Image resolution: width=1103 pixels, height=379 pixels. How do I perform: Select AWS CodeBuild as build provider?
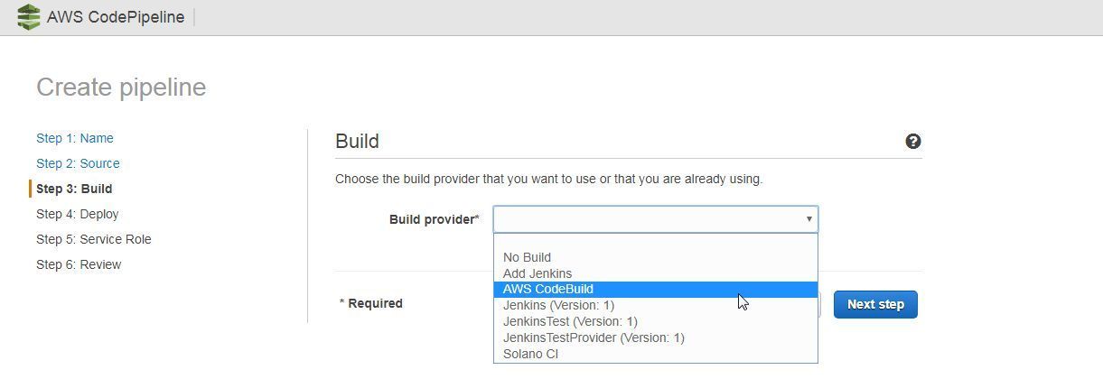point(548,290)
